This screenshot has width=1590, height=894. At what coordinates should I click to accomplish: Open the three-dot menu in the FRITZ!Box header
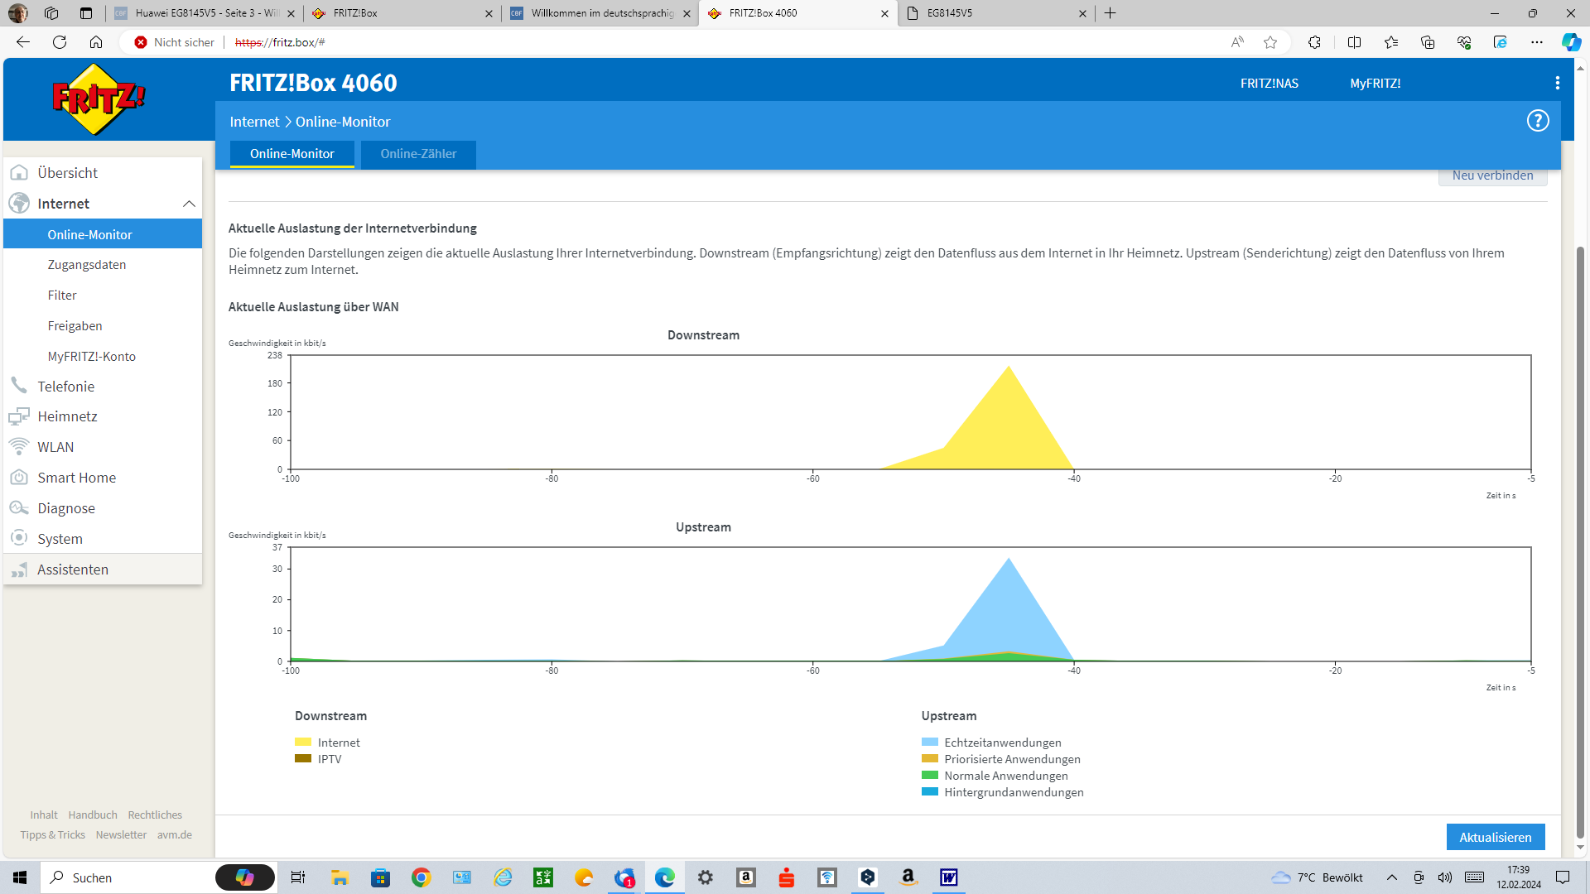pos(1557,83)
